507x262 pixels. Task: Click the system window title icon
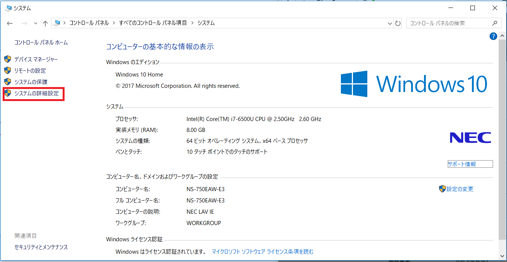(x=9, y=8)
